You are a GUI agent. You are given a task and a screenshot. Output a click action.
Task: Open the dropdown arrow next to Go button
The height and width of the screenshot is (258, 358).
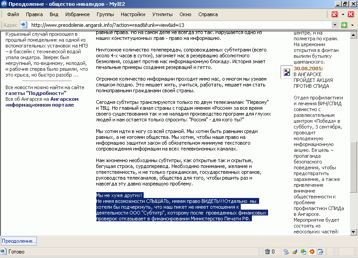[352, 25]
